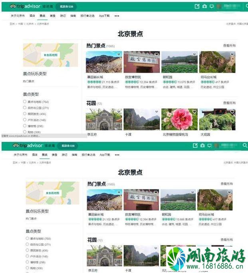Click 查看地图 button on upper page map
The width and height of the screenshot is (248, 273).
(x=51, y=55)
